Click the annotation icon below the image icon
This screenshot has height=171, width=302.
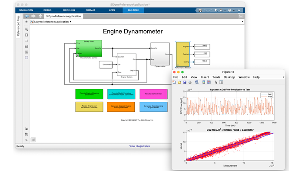(x=27, y=52)
